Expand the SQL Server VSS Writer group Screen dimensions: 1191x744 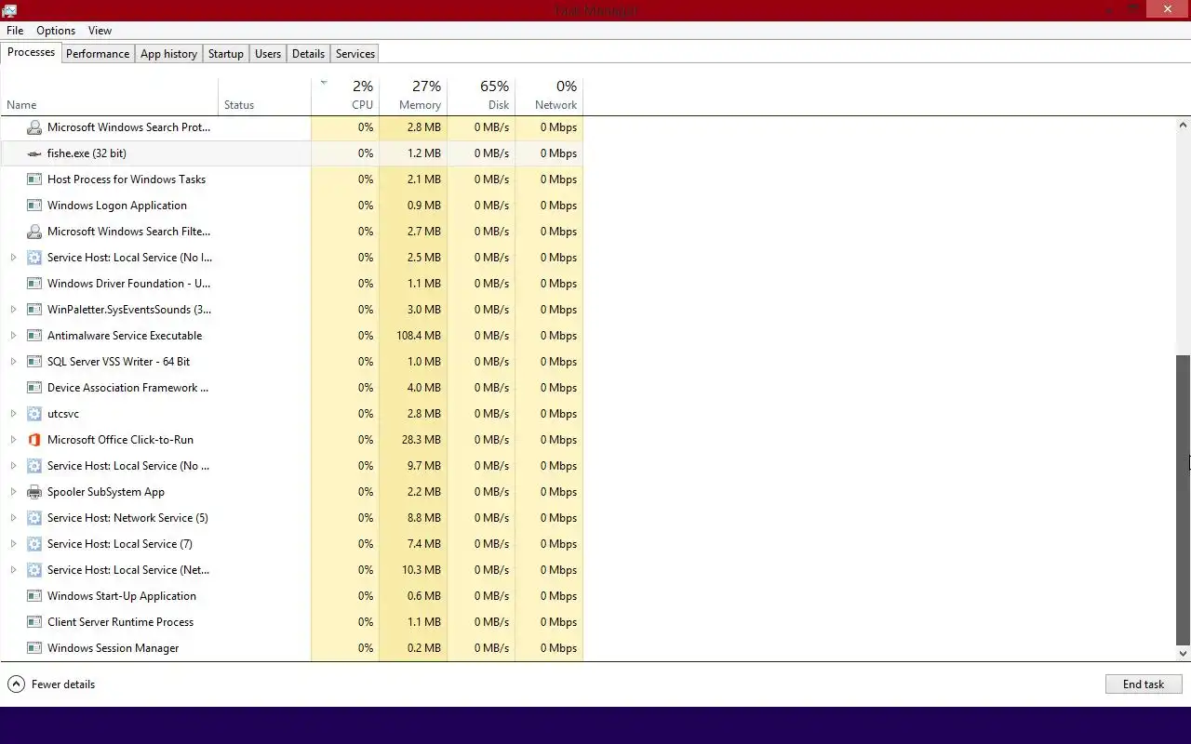pos(13,362)
